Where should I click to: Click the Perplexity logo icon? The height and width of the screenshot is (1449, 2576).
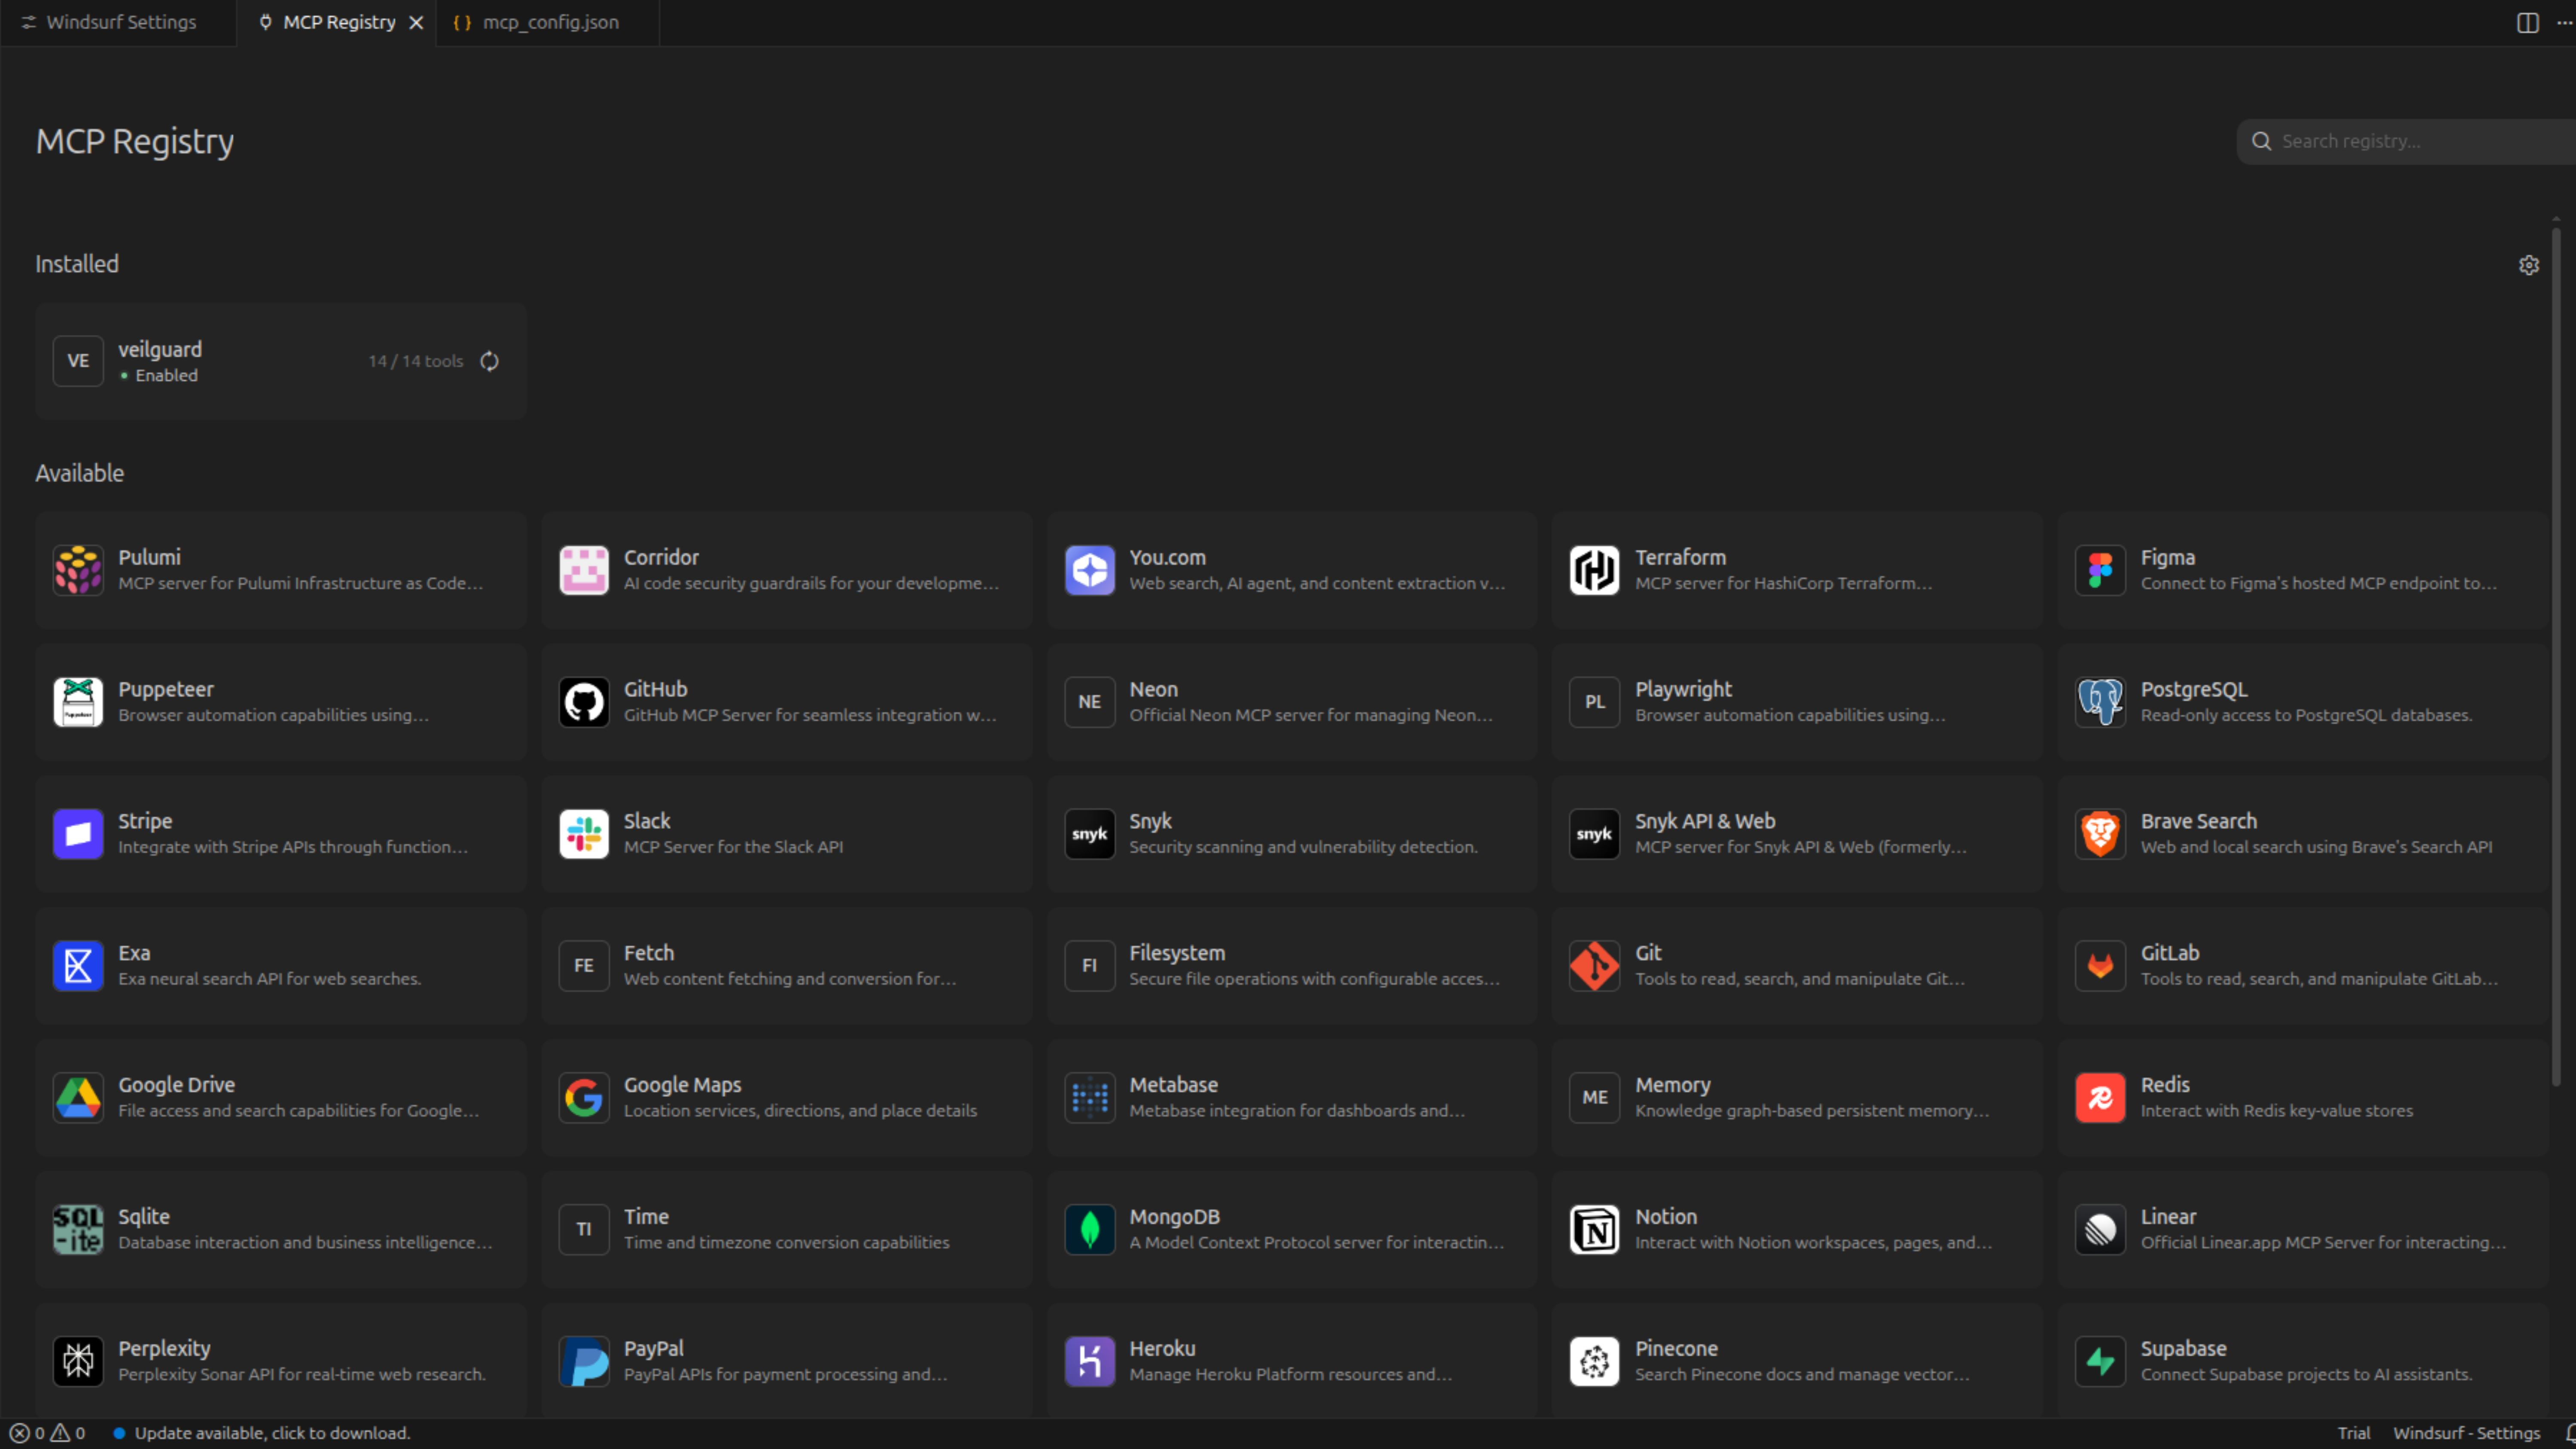[78, 1362]
